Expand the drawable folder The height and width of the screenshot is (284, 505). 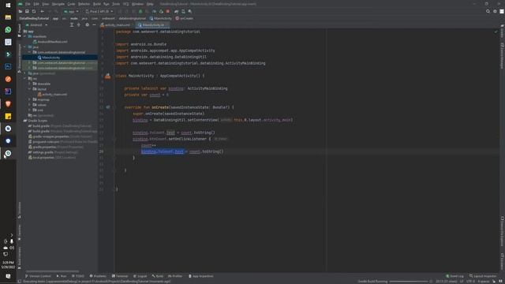point(30,84)
